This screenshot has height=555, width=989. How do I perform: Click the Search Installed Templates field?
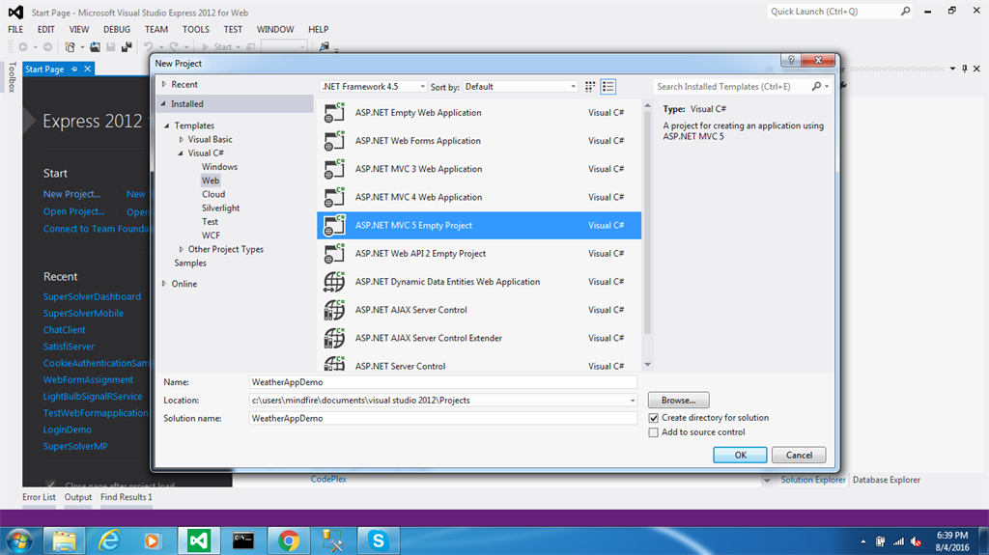[x=732, y=87]
